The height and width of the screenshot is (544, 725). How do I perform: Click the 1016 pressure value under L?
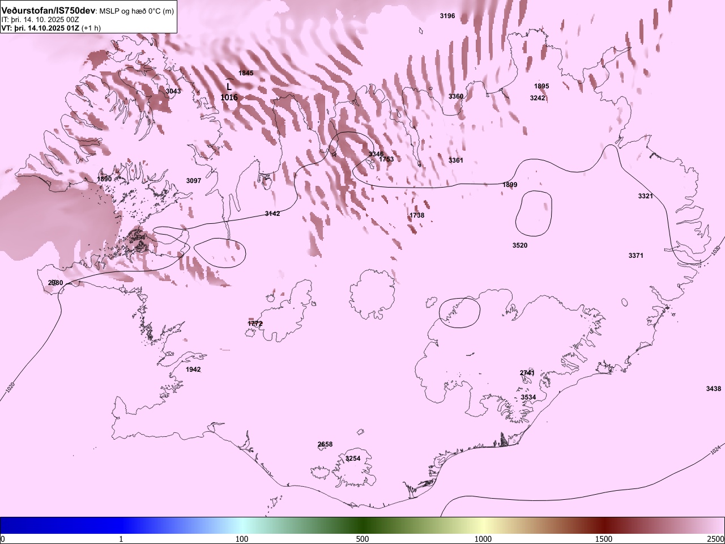point(229,97)
